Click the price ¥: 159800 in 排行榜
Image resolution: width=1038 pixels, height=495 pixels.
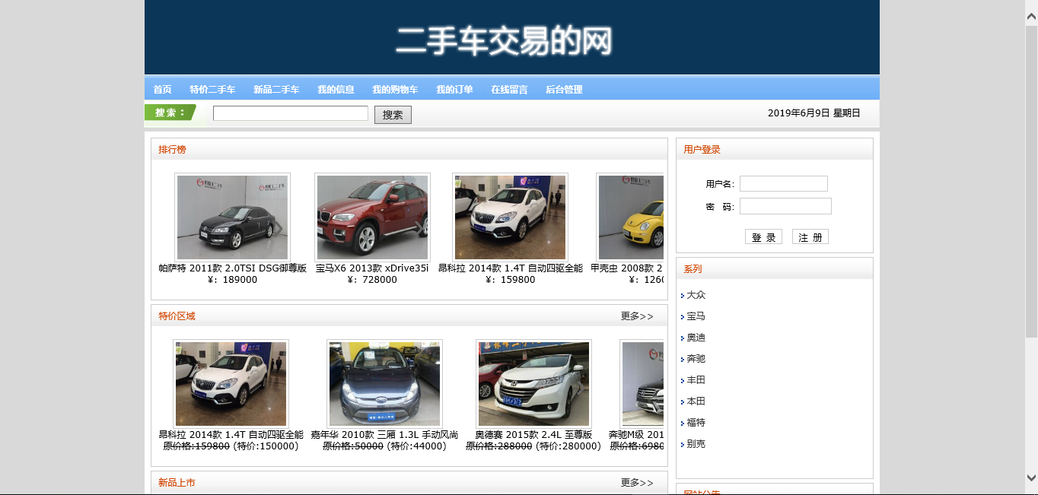coord(510,280)
